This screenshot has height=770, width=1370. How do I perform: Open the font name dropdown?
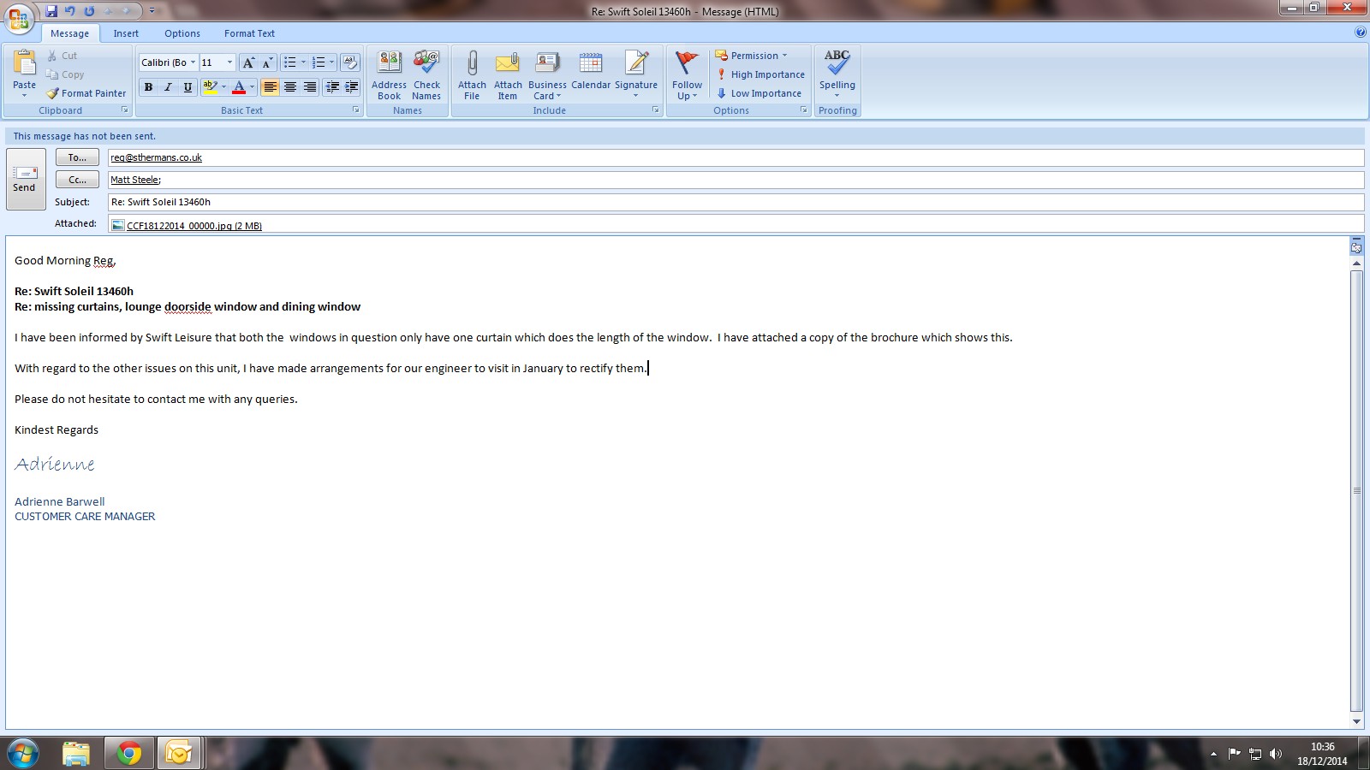coord(193,62)
